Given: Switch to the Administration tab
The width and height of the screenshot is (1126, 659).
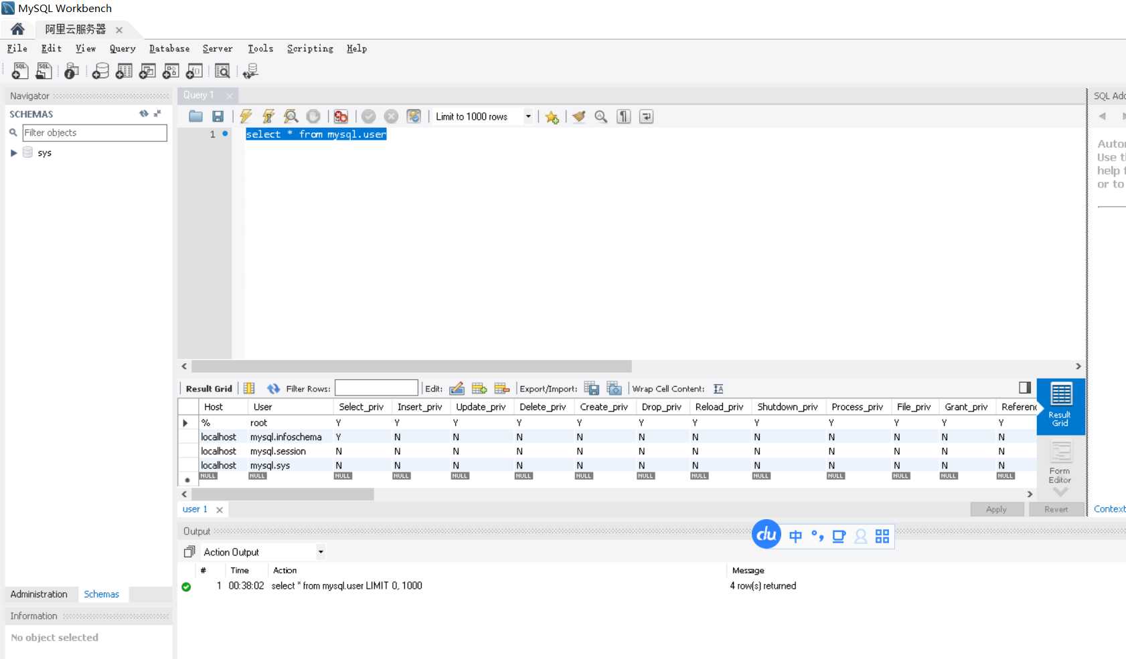Looking at the screenshot, I should tap(39, 594).
